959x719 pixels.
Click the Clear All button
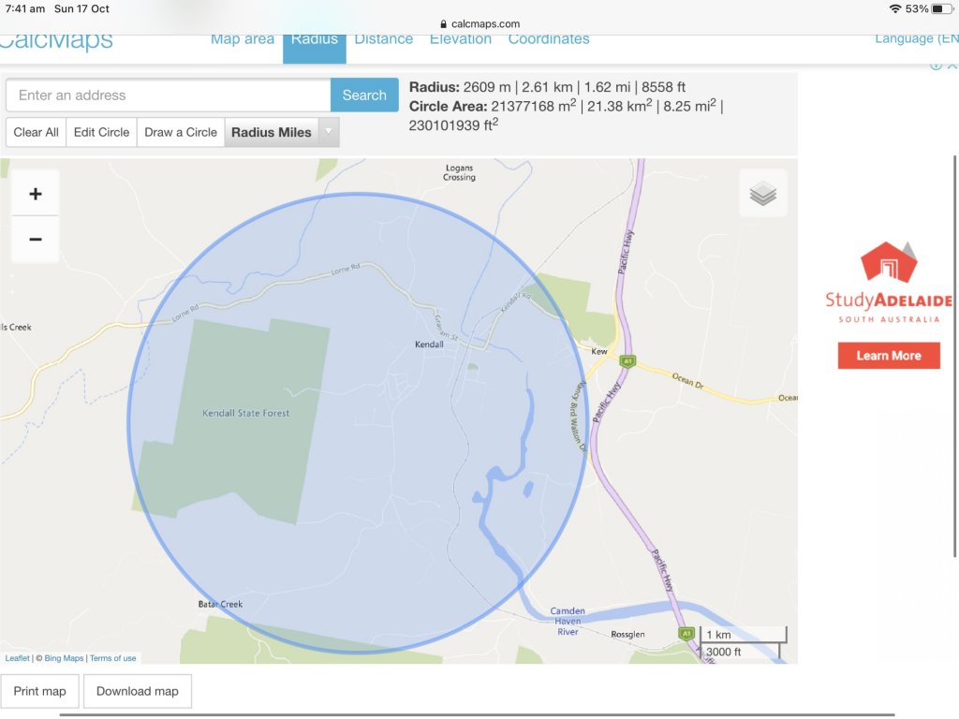coord(37,132)
